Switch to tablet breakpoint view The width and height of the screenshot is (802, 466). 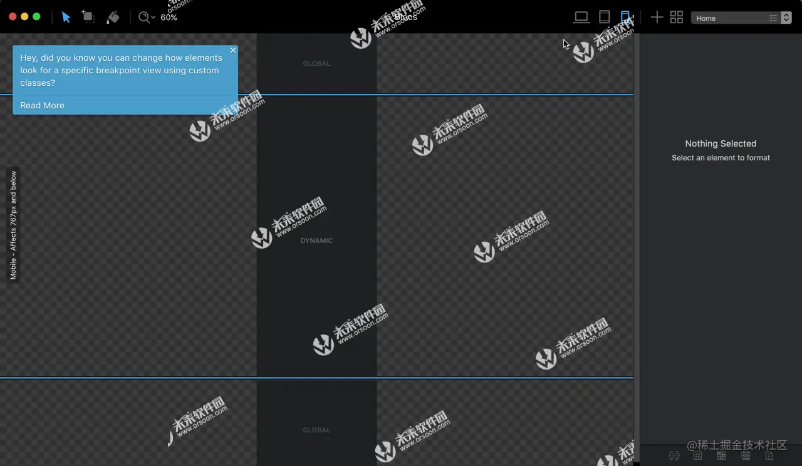605,17
